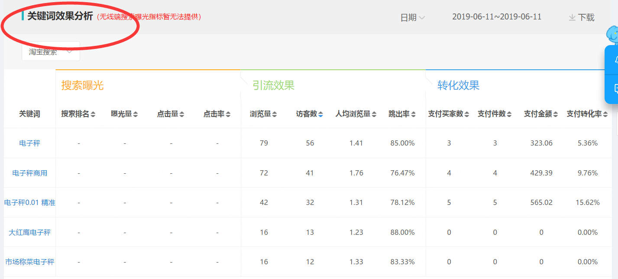The height and width of the screenshot is (279, 618).
Task: Sort by 支付金额 column icon
Action: pos(555,114)
